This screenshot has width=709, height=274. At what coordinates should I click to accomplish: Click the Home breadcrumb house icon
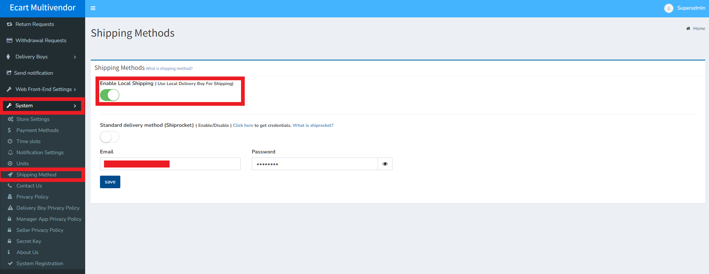(688, 28)
